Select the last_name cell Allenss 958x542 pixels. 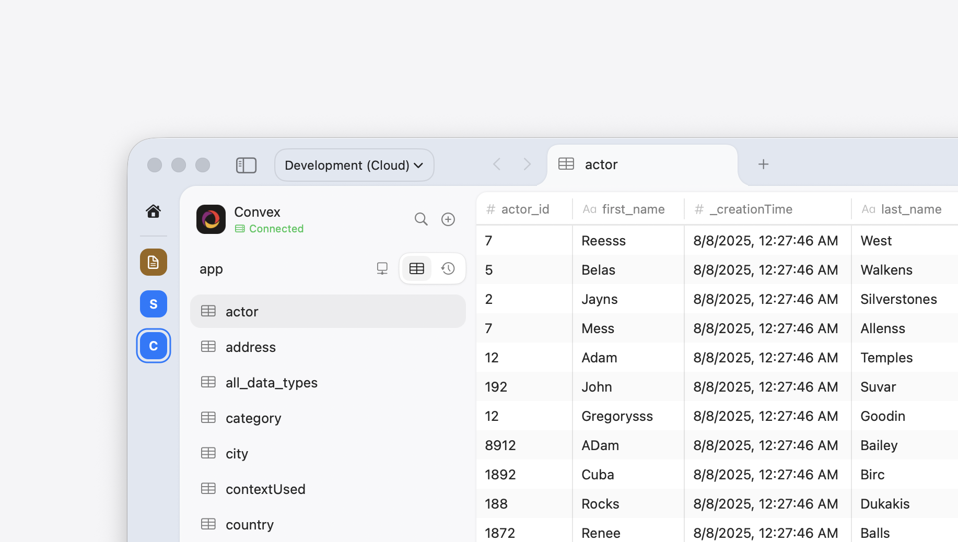pos(905,328)
